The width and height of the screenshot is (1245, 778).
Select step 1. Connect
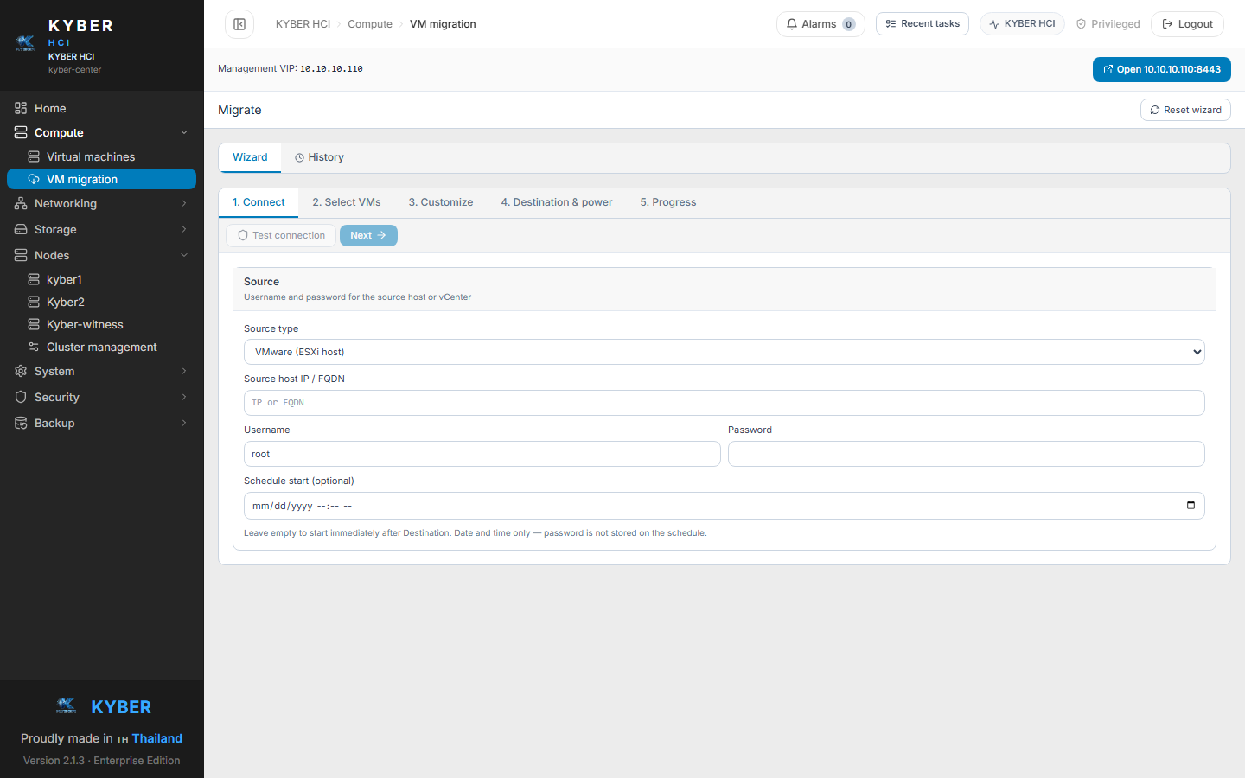pos(259,202)
